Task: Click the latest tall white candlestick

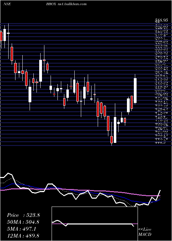Action: pos(135,90)
